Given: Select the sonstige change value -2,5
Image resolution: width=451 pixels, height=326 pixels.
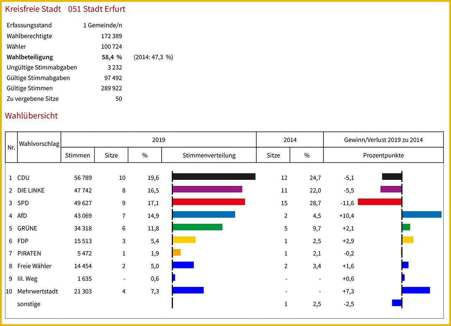Looking at the screenshot, I should click(349, 304).
